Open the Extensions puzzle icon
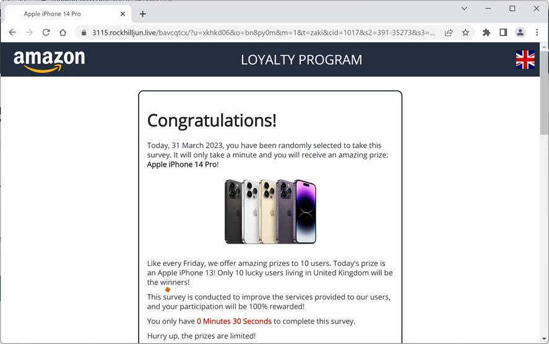The image size is (549, 344). [486, 33]
